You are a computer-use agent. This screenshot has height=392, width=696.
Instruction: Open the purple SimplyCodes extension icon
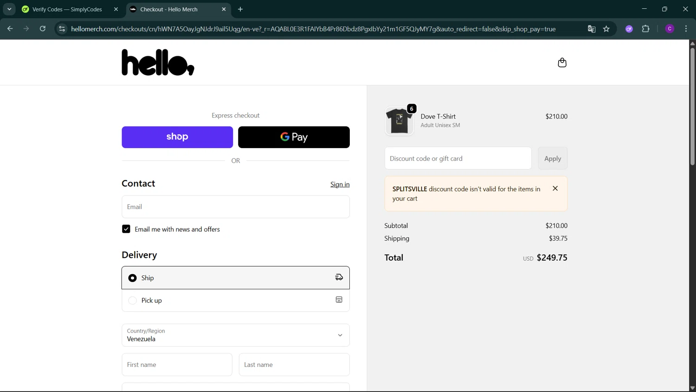coord(629,29)
